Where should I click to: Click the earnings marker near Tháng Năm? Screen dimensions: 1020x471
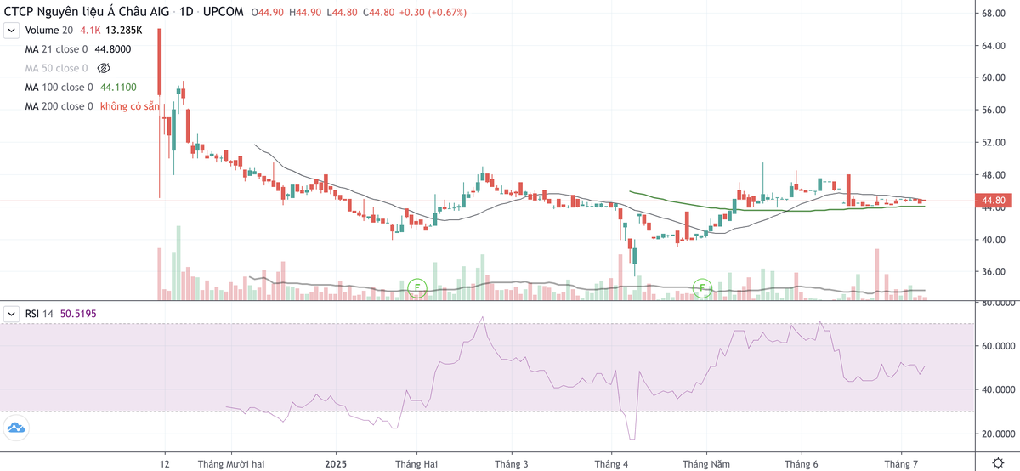click(702, 287)
